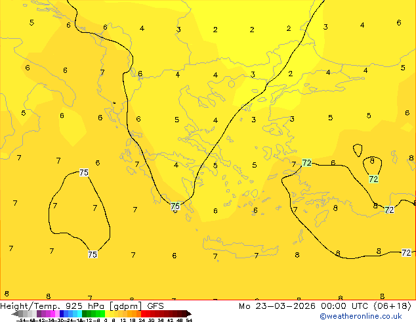Screen dimensions: 416x322
Task: Click the "12" value on the legend scale
Action: coord(123,320)
